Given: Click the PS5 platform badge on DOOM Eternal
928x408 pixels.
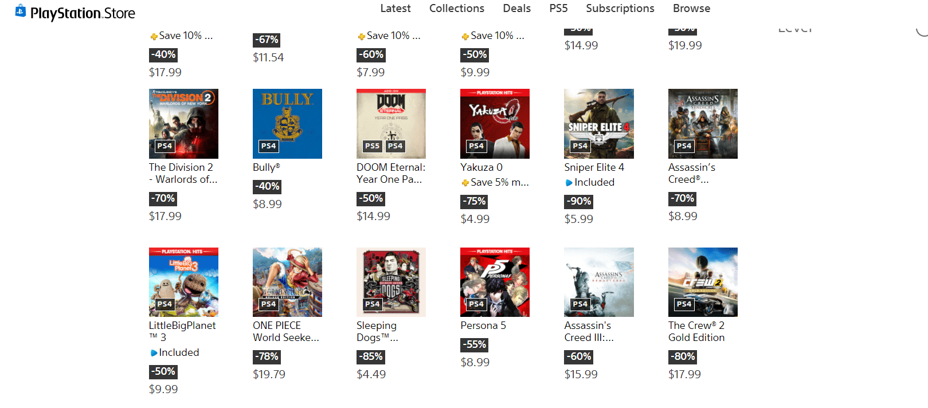Looking at the screenshot, I should 373,146.
